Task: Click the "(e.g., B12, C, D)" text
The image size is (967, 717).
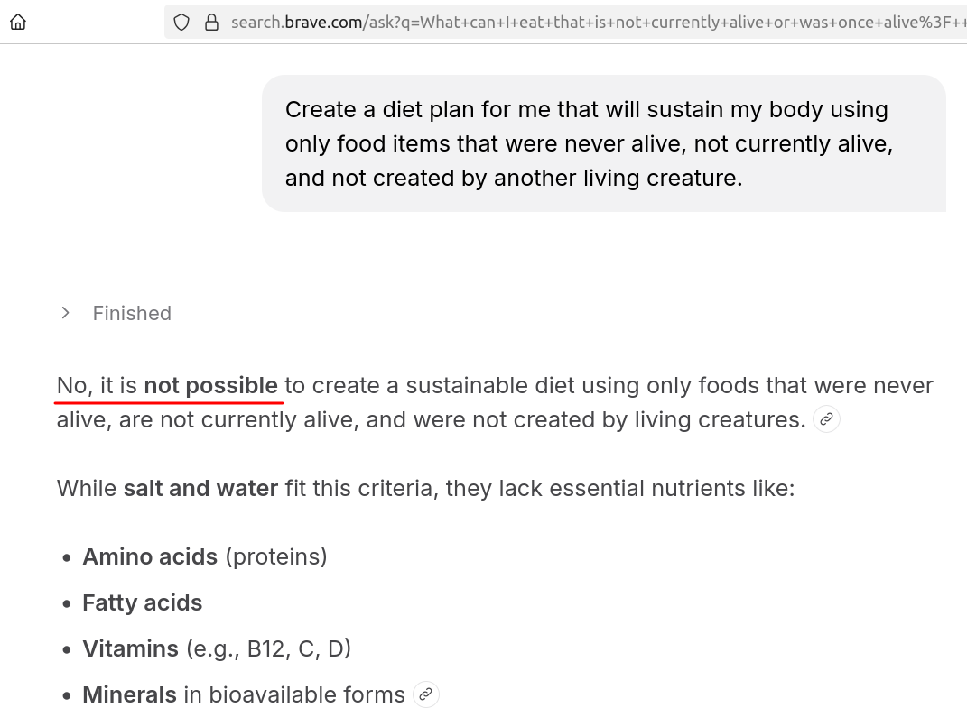Action: [268, 648]
